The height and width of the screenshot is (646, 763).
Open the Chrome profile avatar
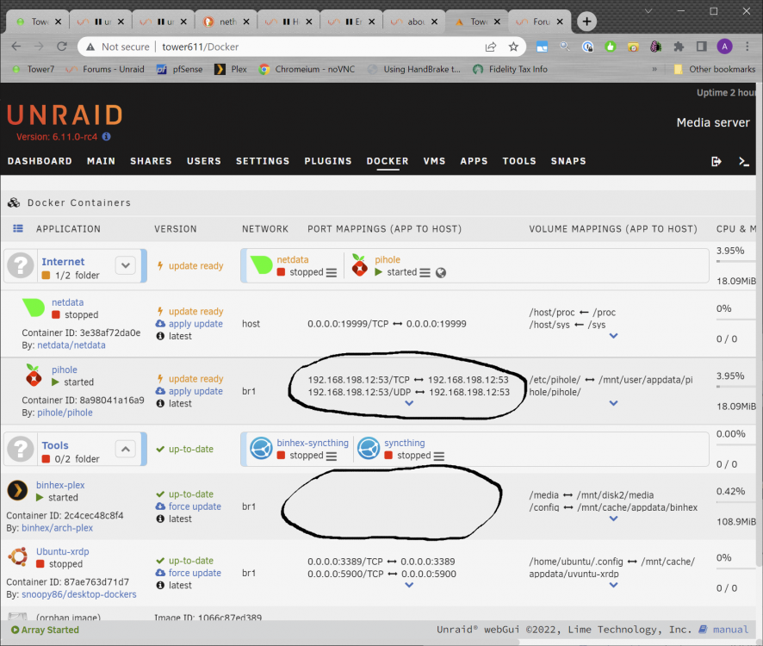click(724, 47)
